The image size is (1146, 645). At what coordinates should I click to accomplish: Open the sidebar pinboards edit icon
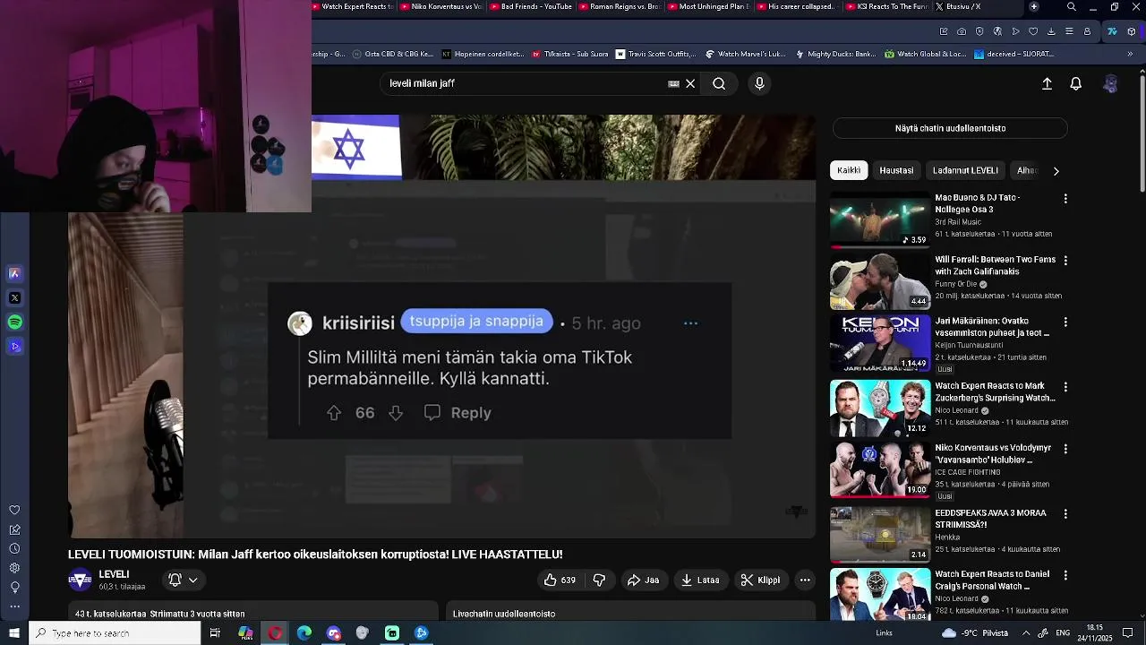14,529
